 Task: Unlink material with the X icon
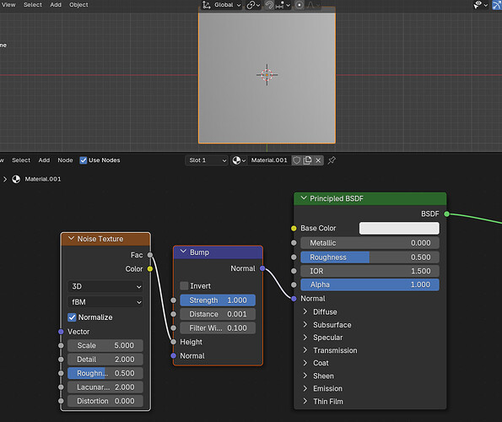pyautogui.click(x=318, y=160)
